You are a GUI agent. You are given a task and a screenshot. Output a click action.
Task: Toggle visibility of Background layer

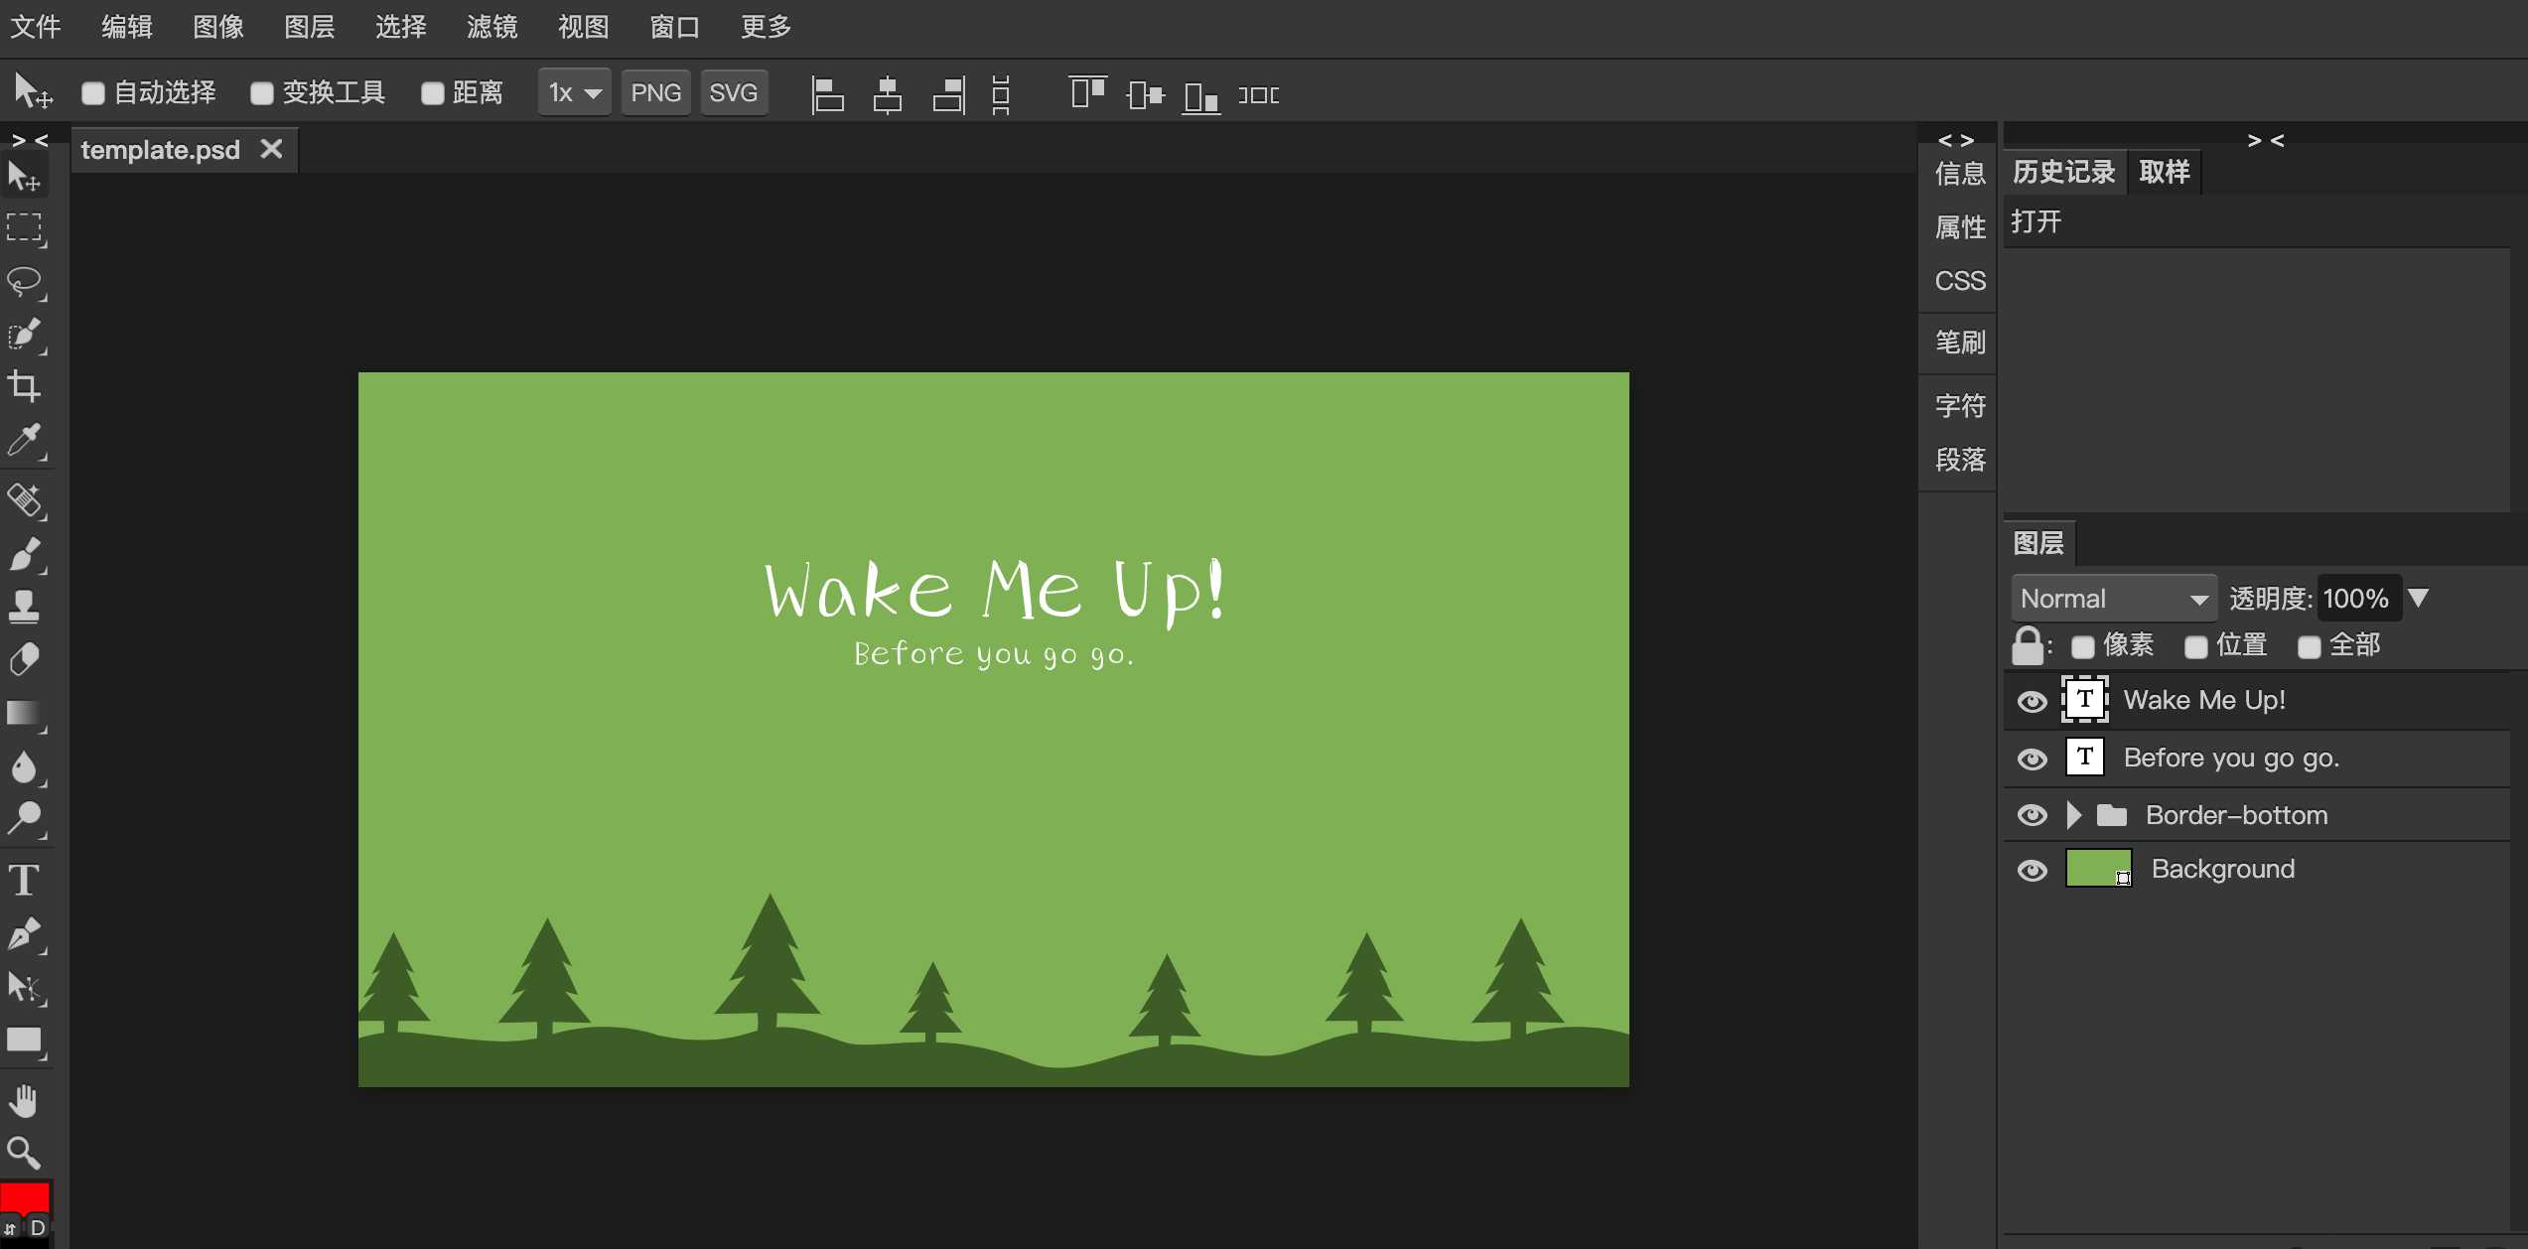[2035, 869]
